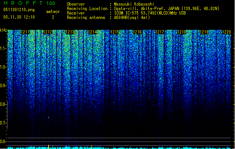Click the meteor count value 2
This screenshot has height=149, width=235.
click(53, 17)
